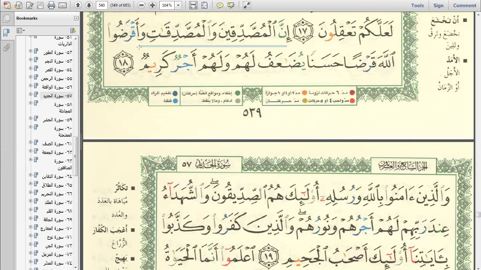Open the sign/edit document toolbar icon

coord(30,5)
